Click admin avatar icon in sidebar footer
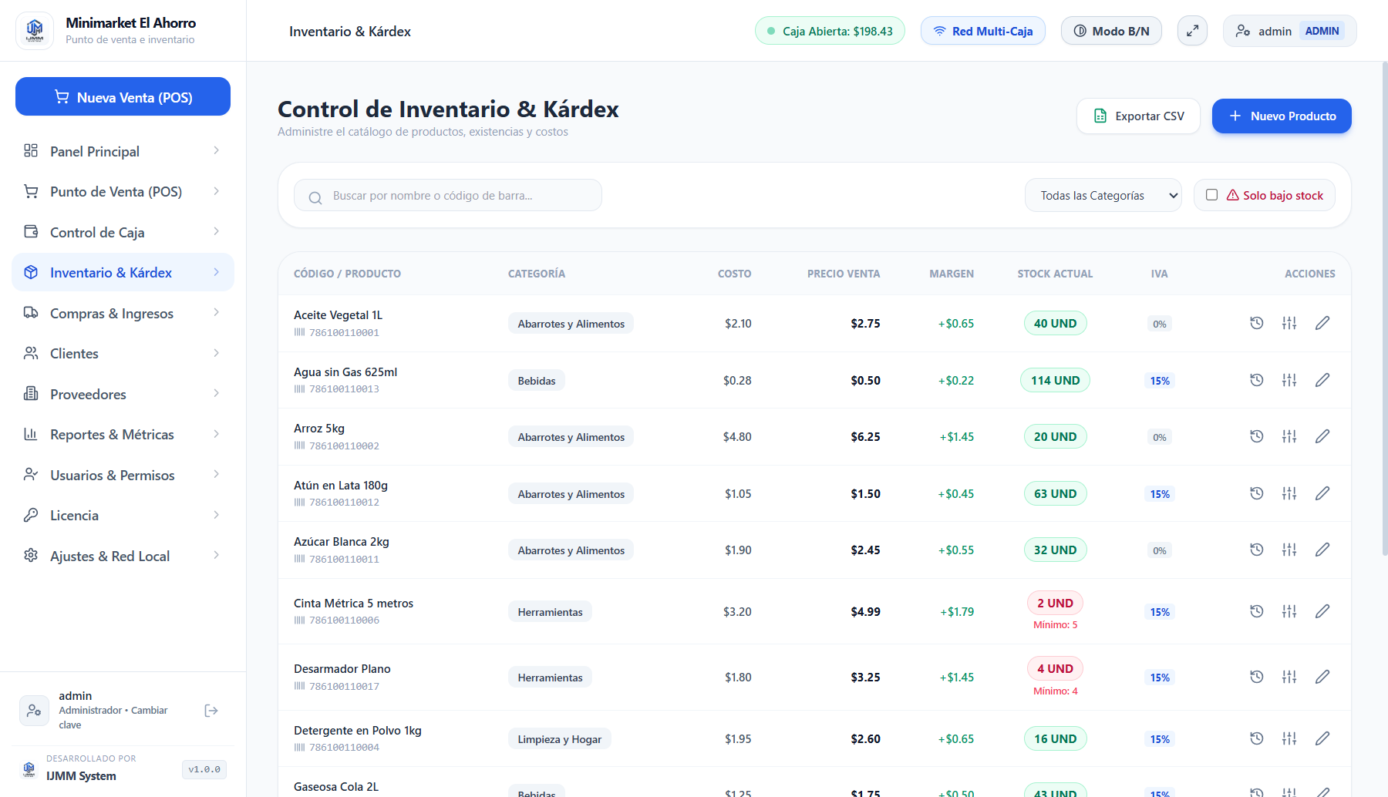The image size is (1388, 797). pyautogui.click(x=34, y=711)
